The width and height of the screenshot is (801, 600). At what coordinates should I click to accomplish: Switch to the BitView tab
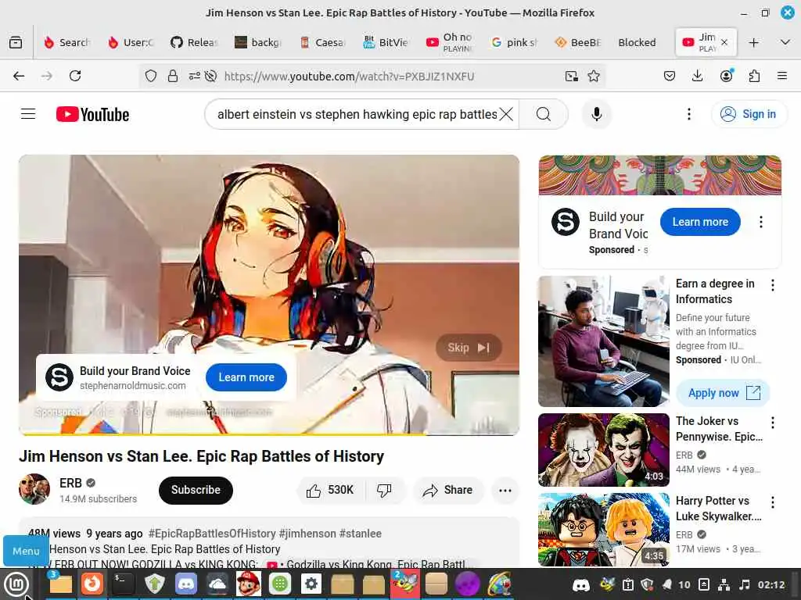(x=385, y=42)
